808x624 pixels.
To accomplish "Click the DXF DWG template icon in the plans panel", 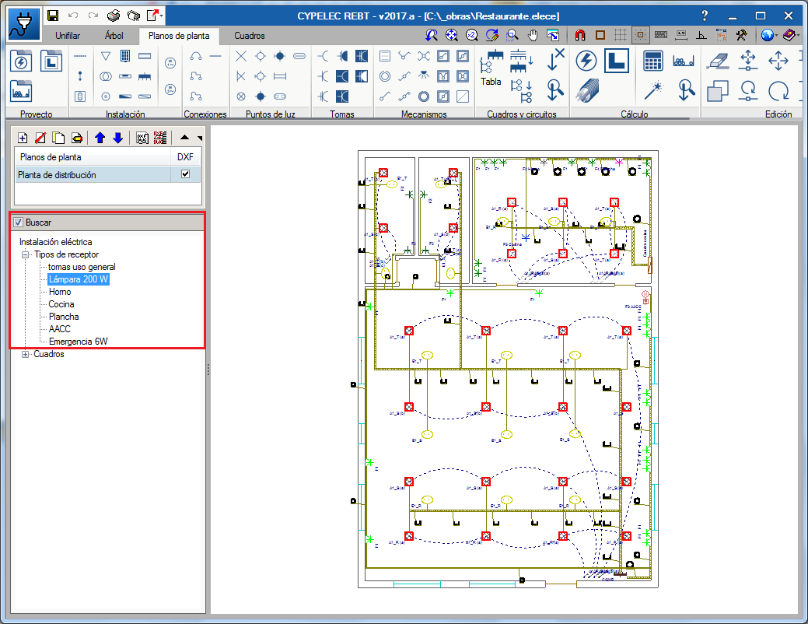I will (x=142, y=138).
